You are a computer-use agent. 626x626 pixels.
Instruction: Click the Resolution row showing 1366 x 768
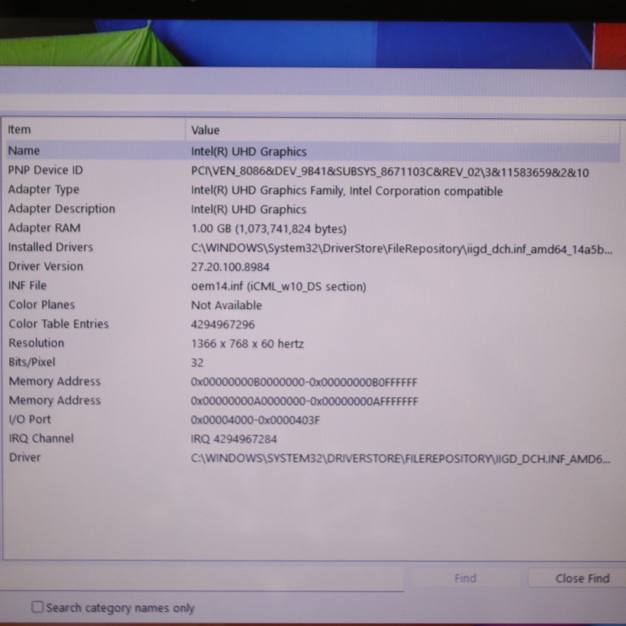click(x=37, y=343)
